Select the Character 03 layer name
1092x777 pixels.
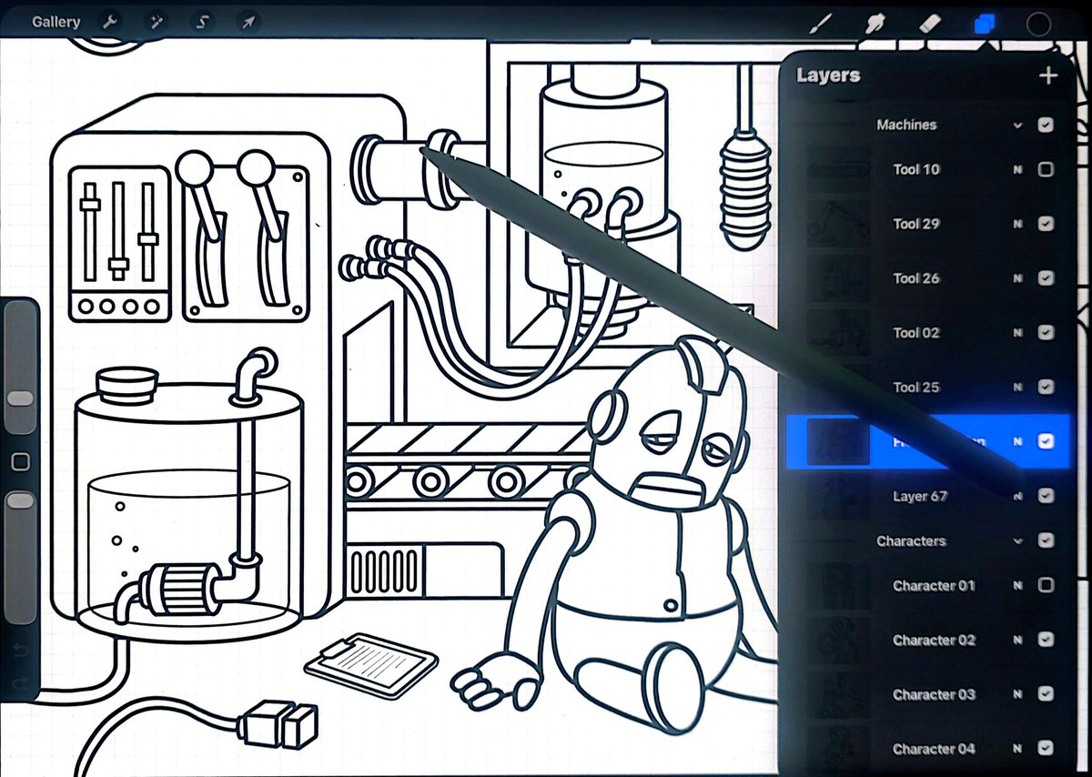tap(934, 694)
